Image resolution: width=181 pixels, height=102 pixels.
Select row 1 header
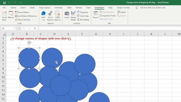pyautogui.click(x=3, y=39)
